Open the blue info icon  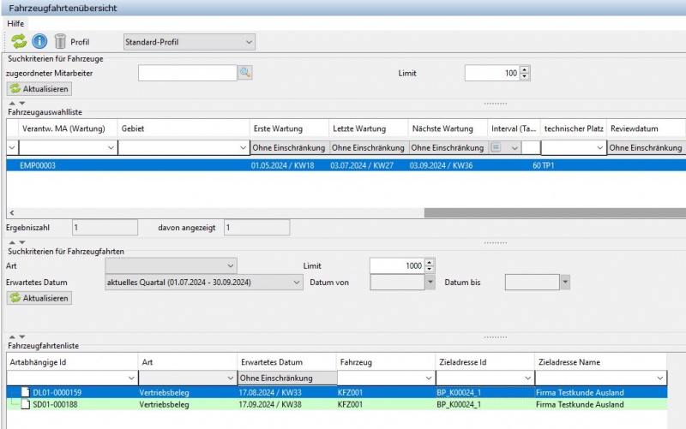[39, 41]
